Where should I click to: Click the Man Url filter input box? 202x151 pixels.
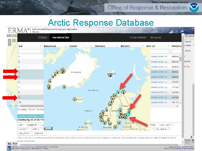tap(160, 51)
